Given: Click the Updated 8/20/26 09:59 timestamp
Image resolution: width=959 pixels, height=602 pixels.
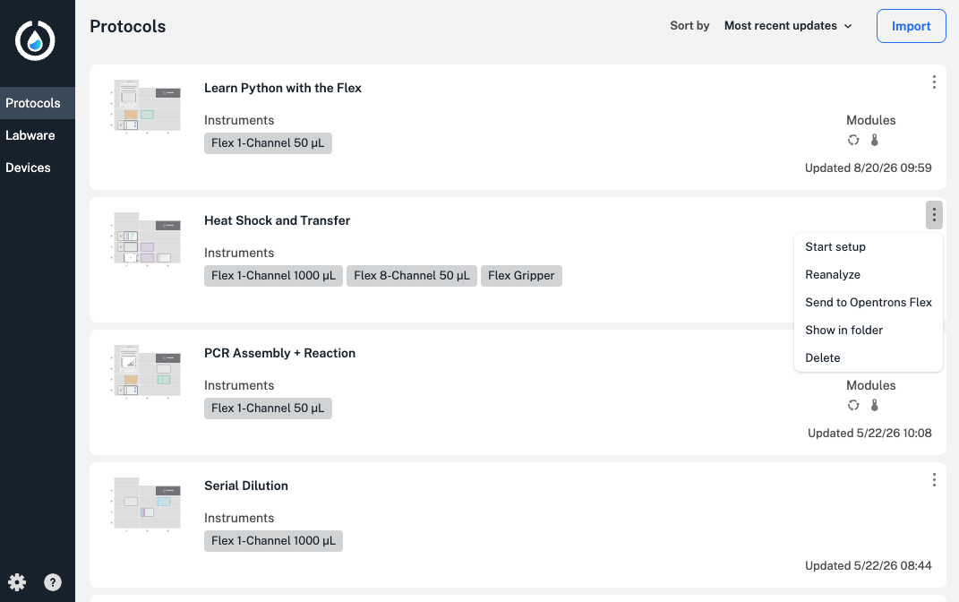Looking at the screenshot, I should click(x=868, y=168).
